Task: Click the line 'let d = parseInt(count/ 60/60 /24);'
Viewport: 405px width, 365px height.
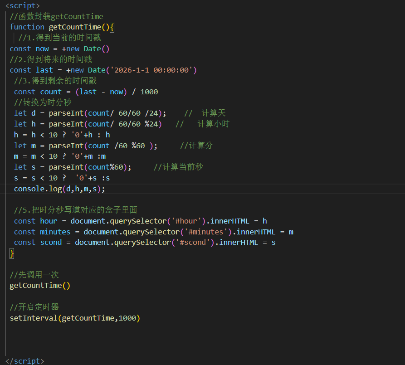Action: tap(90, 113)
